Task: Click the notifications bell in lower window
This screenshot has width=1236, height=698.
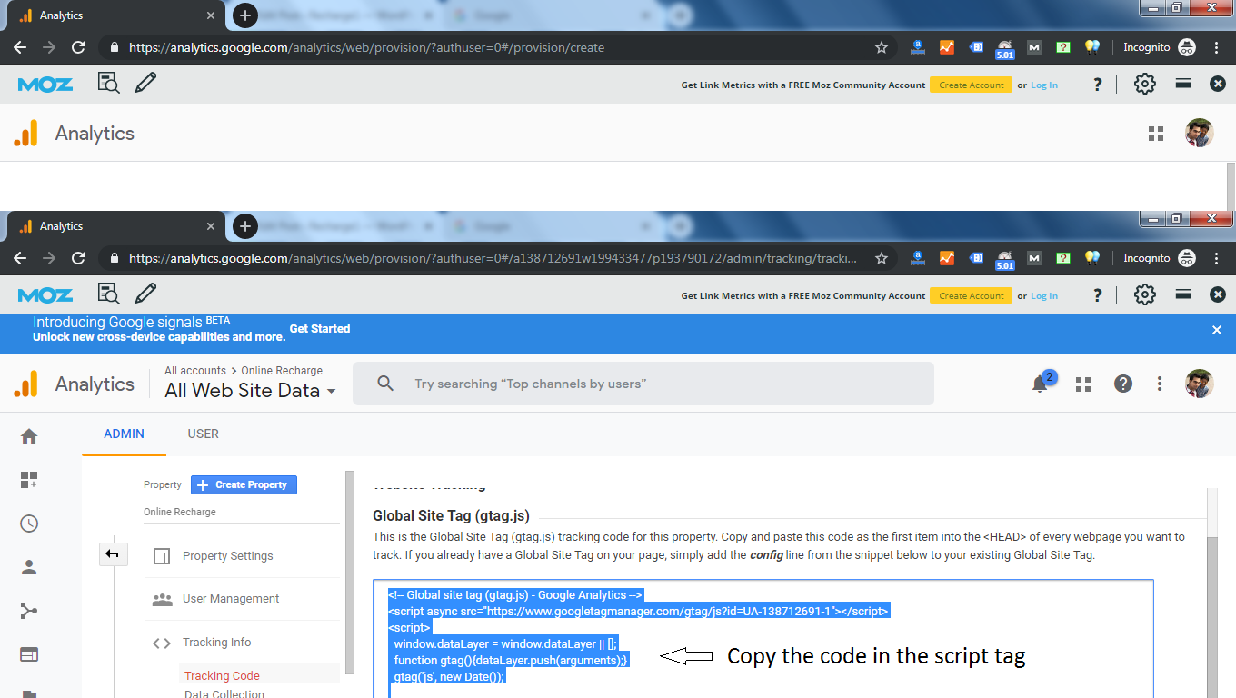Action: (x=1040, y=384)
